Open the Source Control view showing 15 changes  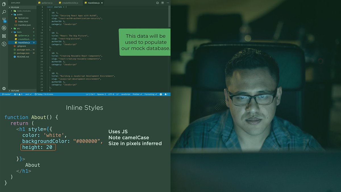coord(4,19)
